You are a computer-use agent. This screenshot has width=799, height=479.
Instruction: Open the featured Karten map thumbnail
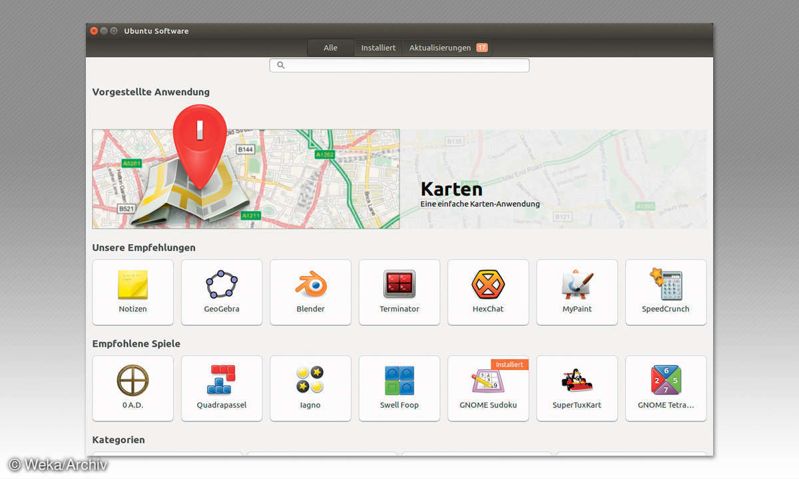coord(246,179)
